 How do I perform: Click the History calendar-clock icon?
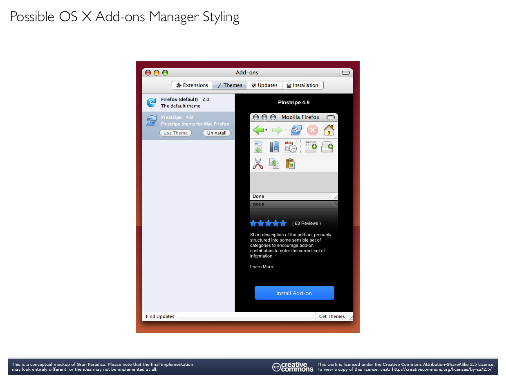tap(291, 147)
